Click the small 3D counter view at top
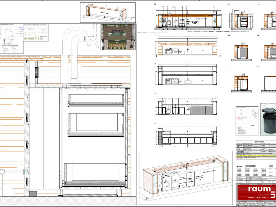Image resolution: width=276 pixels, height=207 pixels. coord(108,12)
